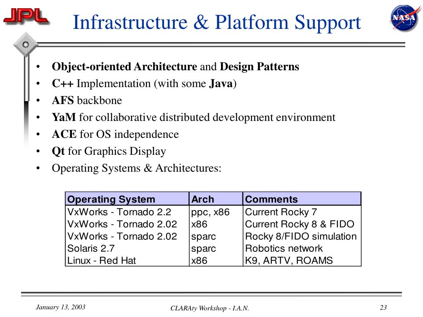Click the 'AFS backbone' bullet
This screenshot has width=423, height=317.
point(87,100)
